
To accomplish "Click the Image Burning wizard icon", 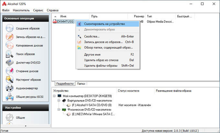I will (9, 37).
